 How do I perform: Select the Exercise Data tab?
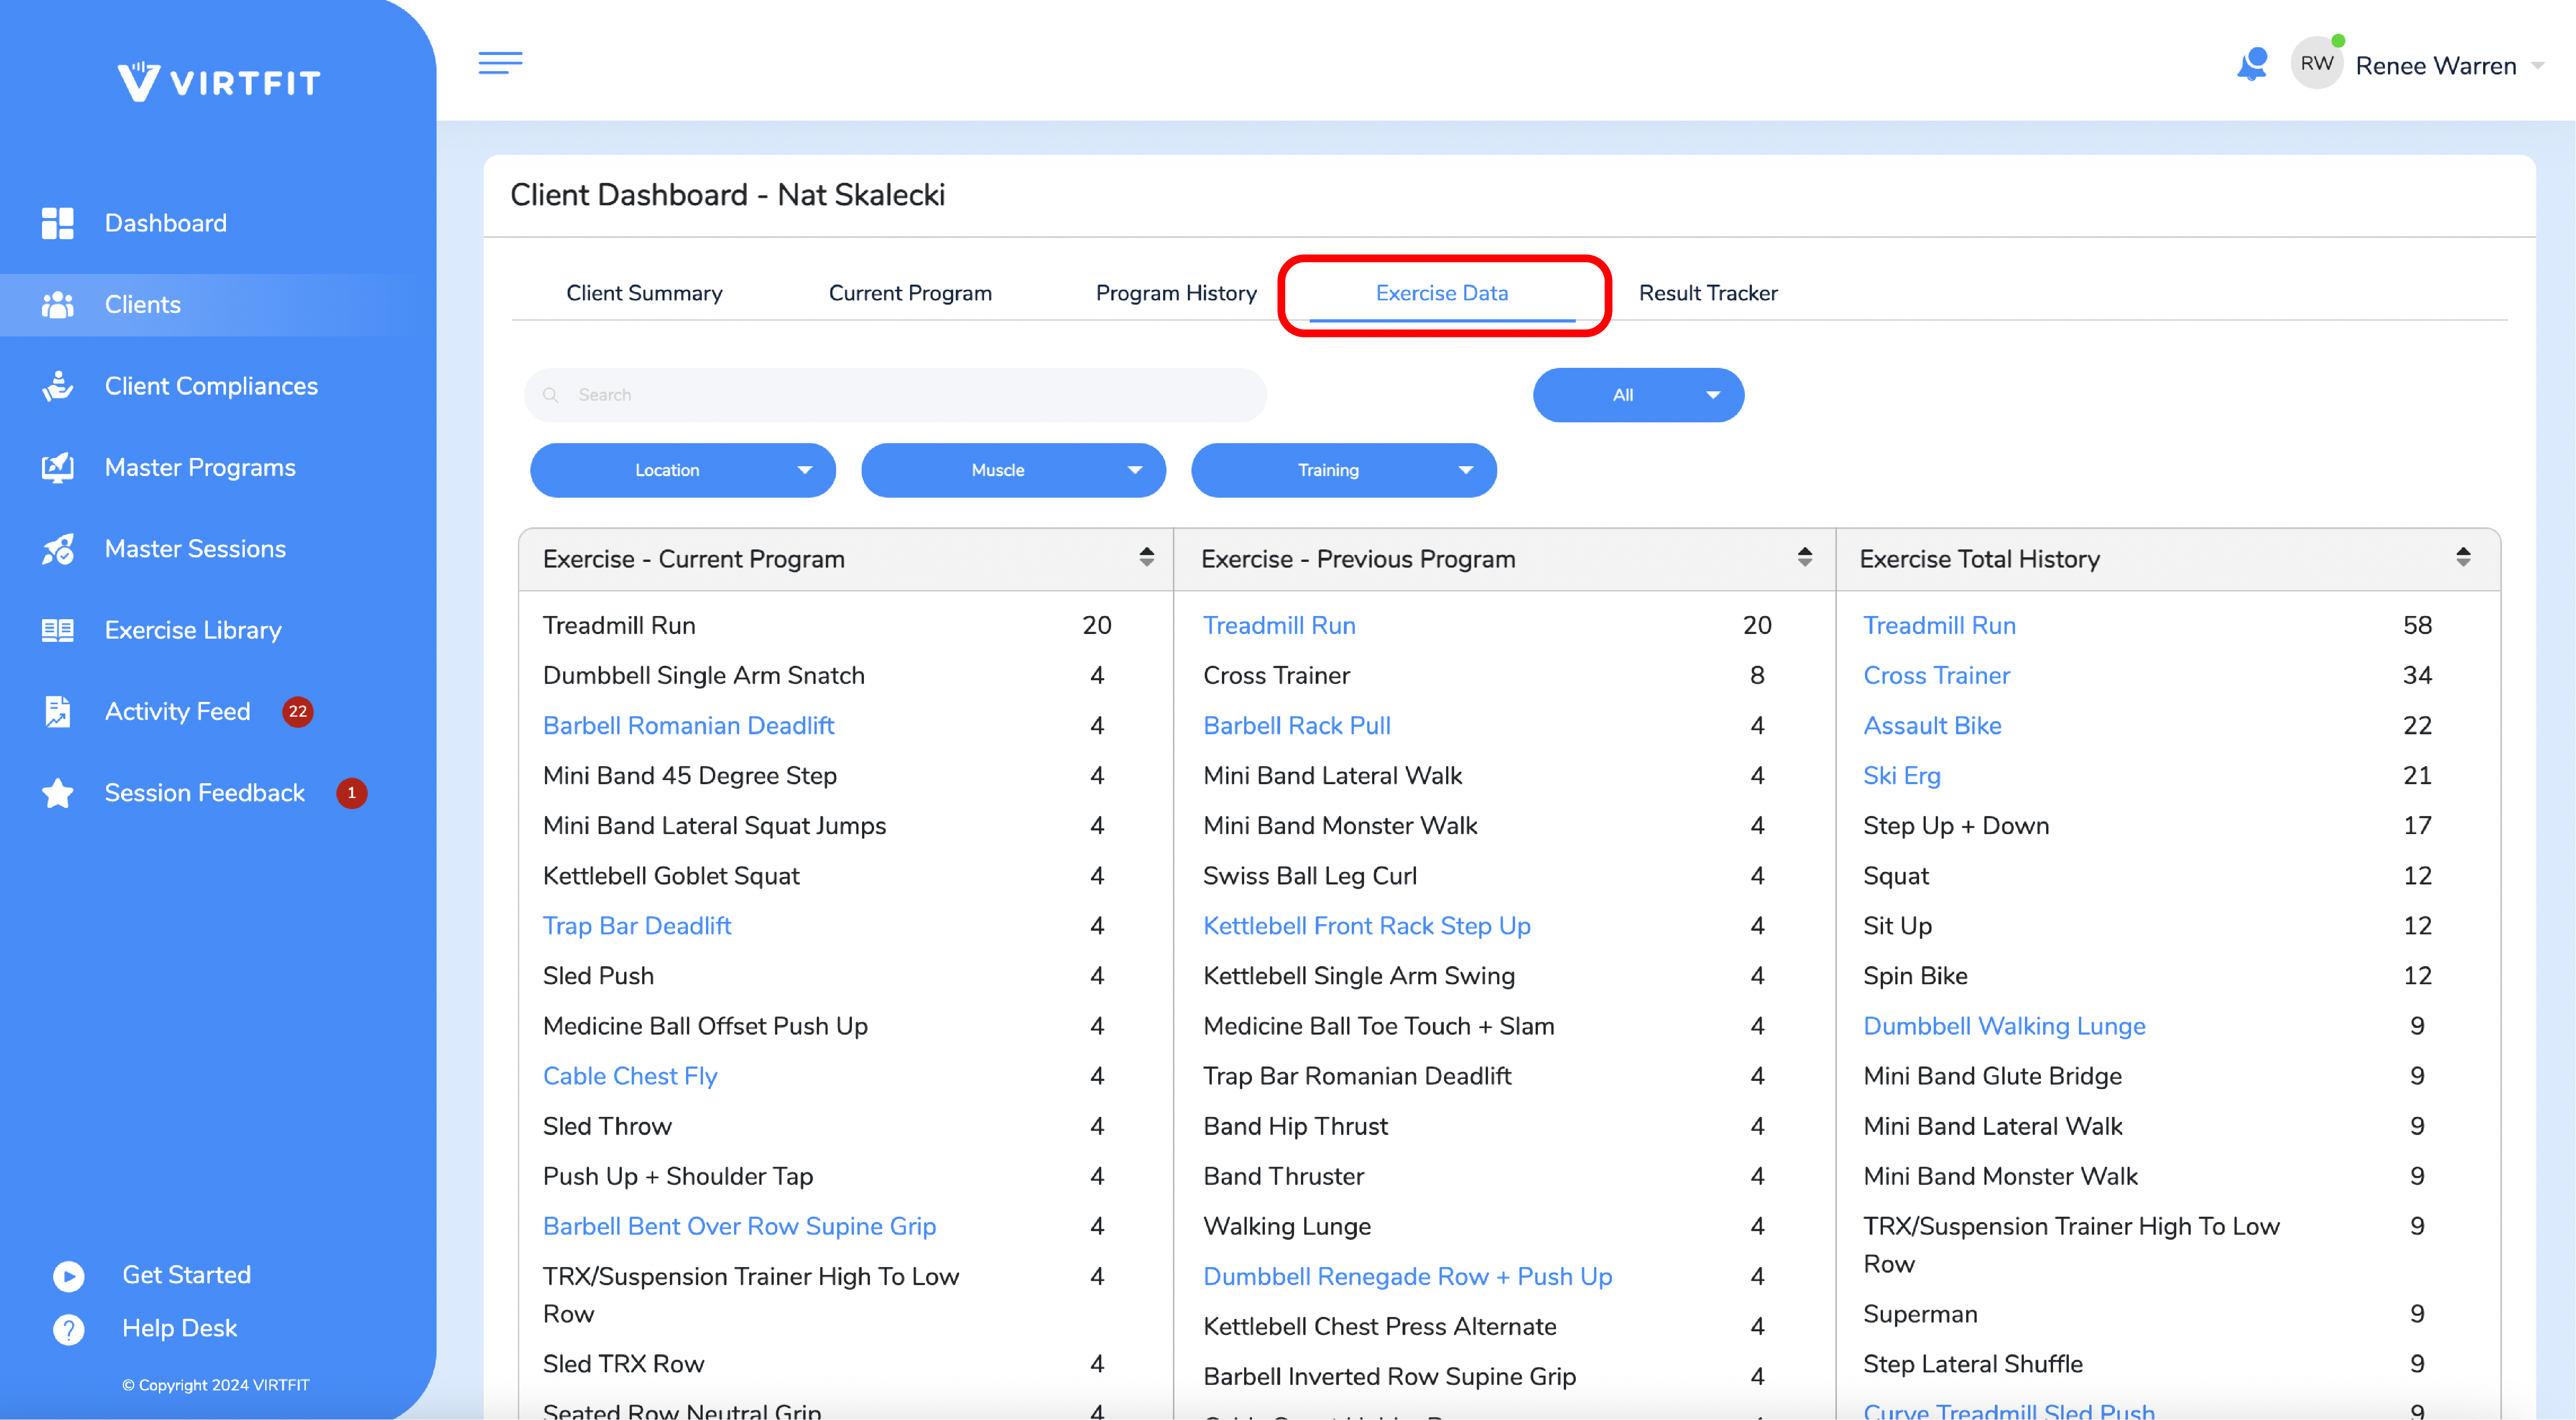click(1442, 293)
